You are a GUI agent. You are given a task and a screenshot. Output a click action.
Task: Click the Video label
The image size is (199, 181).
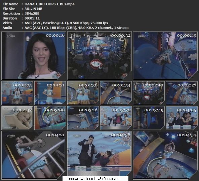tap(7, 23)
